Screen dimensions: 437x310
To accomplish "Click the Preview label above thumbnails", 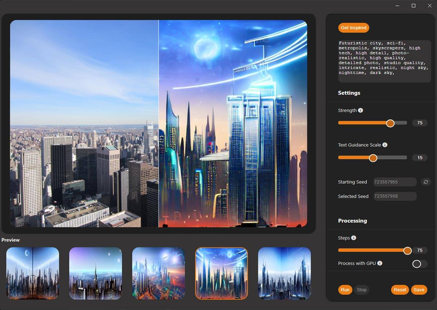I will 11,240.
